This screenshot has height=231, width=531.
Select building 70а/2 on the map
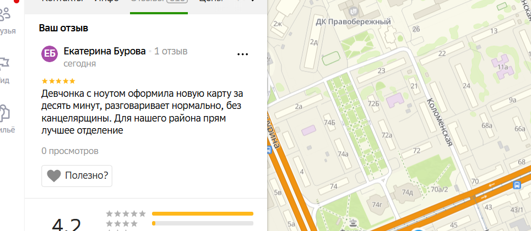440,189
